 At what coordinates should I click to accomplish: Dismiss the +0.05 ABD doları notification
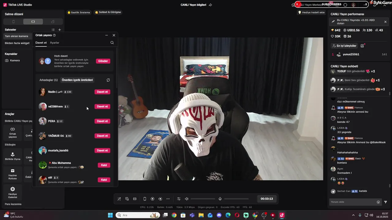[385, 22]
